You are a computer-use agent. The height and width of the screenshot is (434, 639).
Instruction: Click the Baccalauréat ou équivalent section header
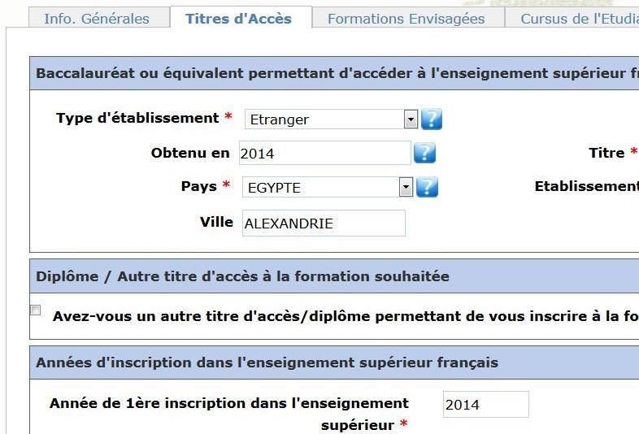(334, 73)
